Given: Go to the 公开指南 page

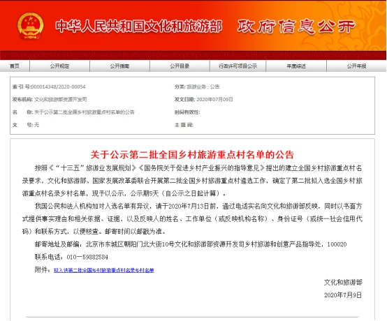Looking at the screenshot, I should (119, 66).
